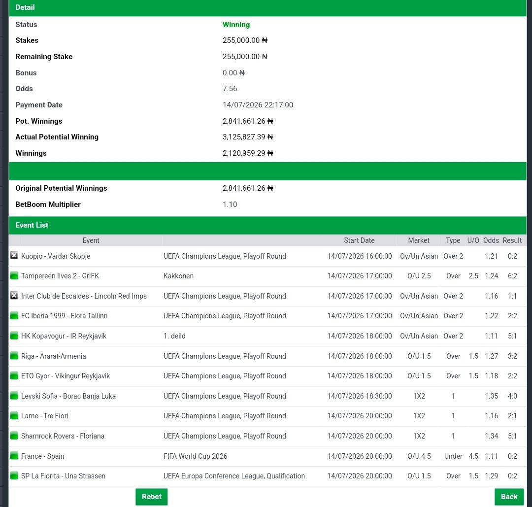Click the U/O column header
This screenshot has height=507, width=532.
click(x=473, y=240)
